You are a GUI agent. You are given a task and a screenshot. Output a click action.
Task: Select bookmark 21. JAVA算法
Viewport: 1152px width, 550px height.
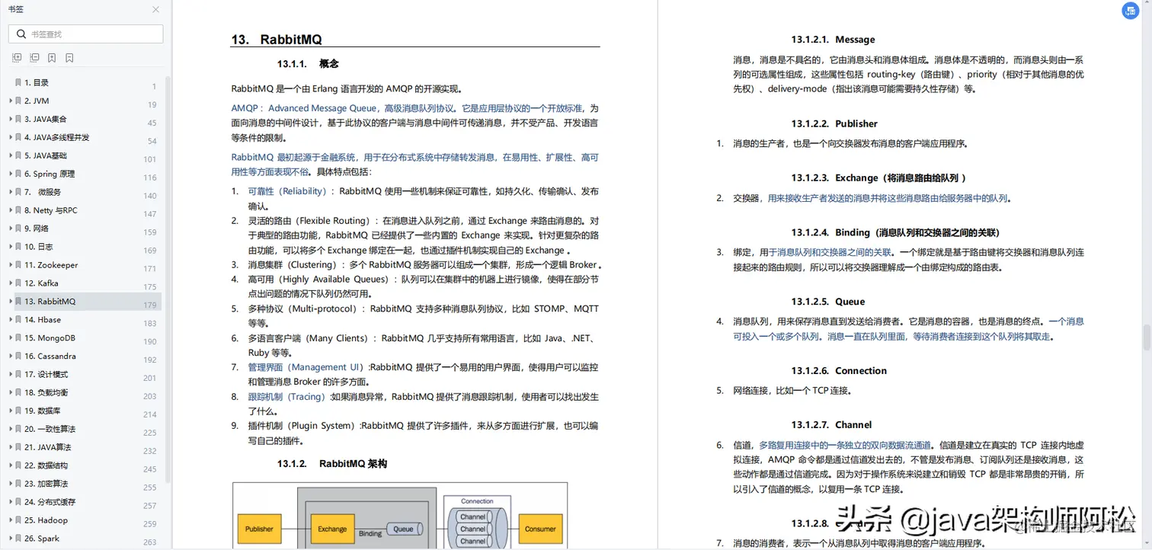pos(47,447)
